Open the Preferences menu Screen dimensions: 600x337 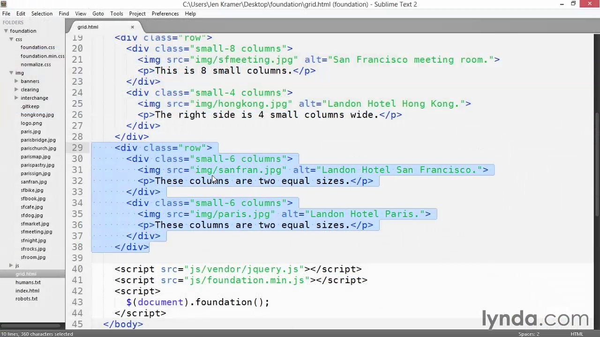(x=165, y=14)
